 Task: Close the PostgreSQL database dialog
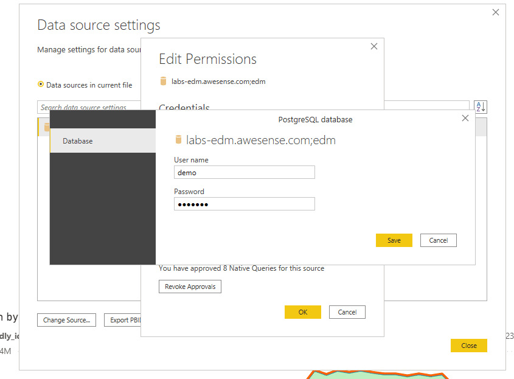(x=465, y=118)
